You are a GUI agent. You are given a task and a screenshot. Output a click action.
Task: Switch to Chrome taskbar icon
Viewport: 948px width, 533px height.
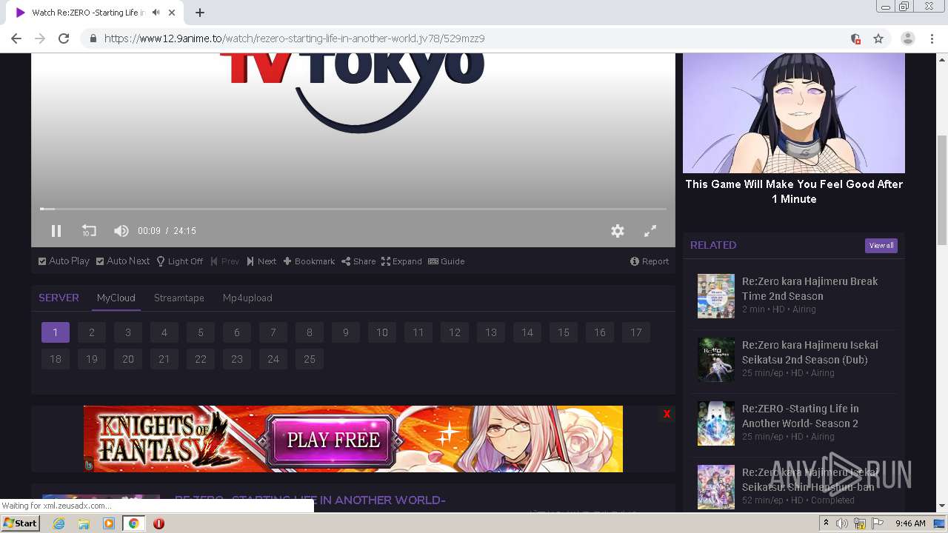tap(133, 523)
